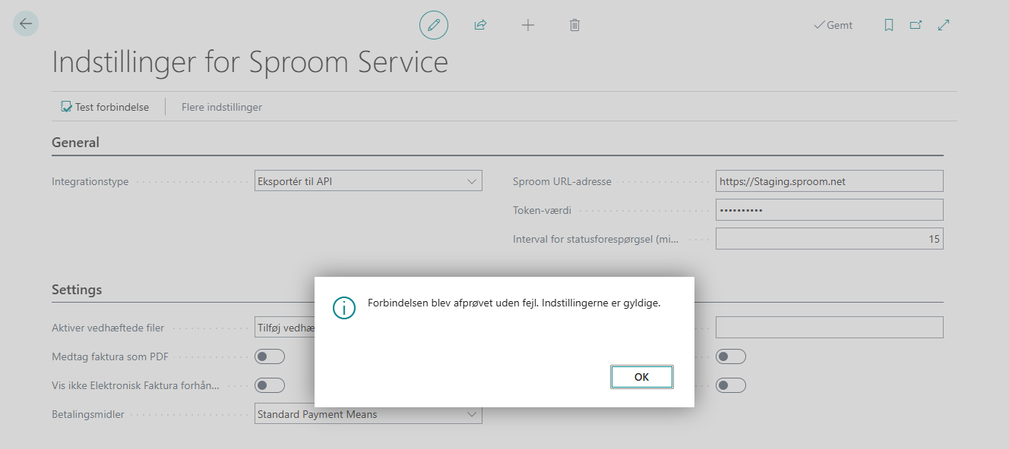Toggle the lower switch right of the OK button
This screenshot has width=1009, height=449.
731,385
